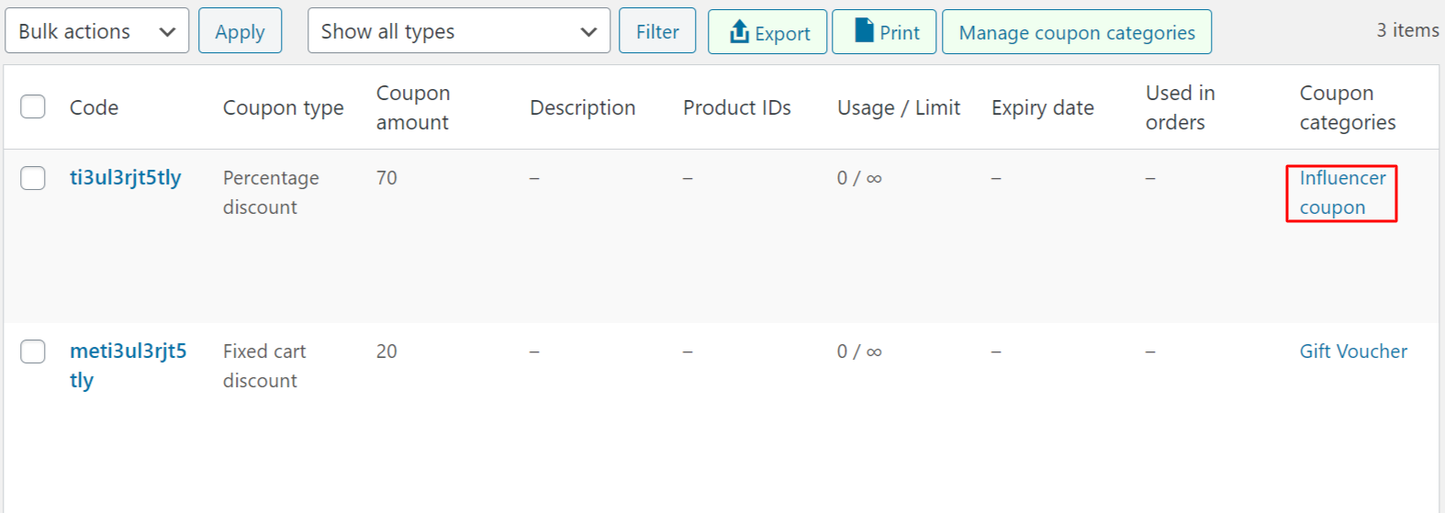The height and width of the screenshot is (513, 1445).
Task: Open the Bulk actions dropdown
Action: point(96,30)
